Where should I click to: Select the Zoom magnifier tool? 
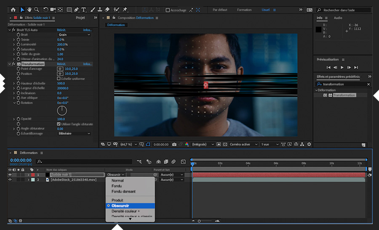pyautogui.click(x=37, y=9)
